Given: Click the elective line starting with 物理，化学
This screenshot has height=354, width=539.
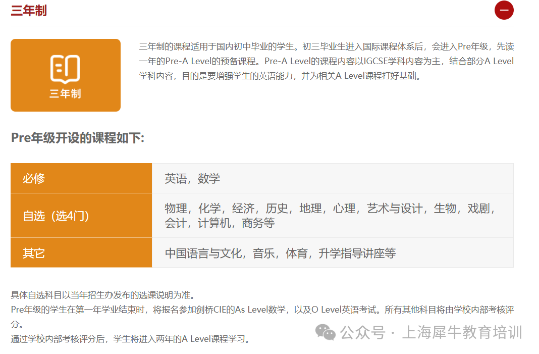Looking at the screenshot, I should (x=331, y=208).
